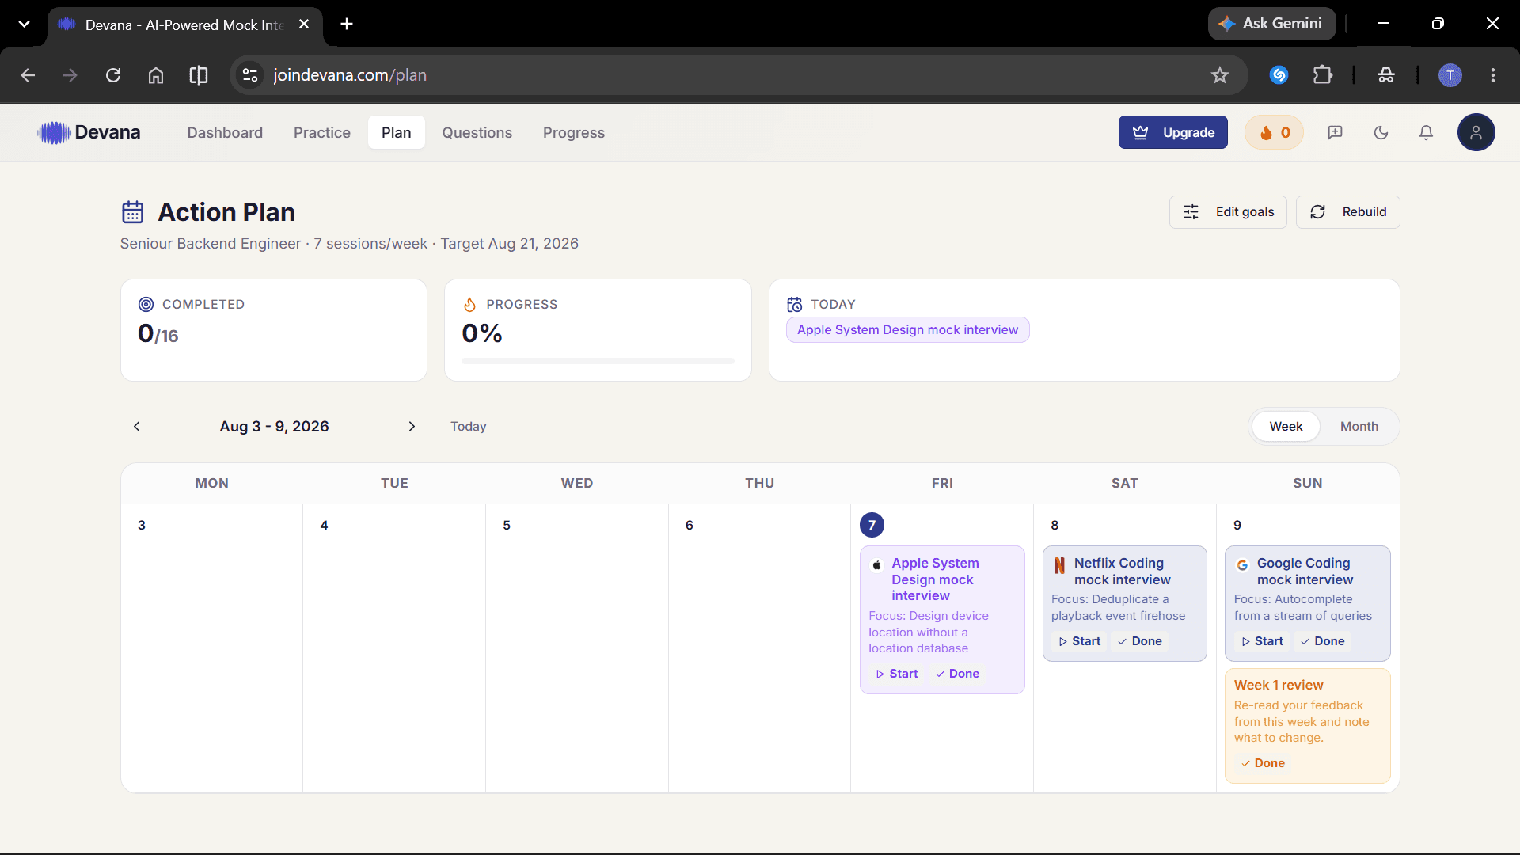Open the Chrome menu three dots
Screen dimensions: 1520x855
(1493, 75)
